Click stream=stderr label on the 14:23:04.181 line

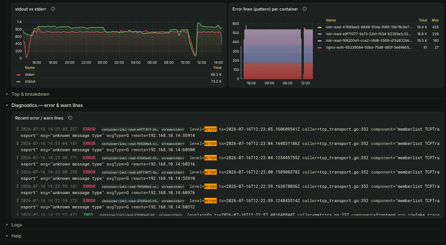pyautogui.click(x=173, y=144)
